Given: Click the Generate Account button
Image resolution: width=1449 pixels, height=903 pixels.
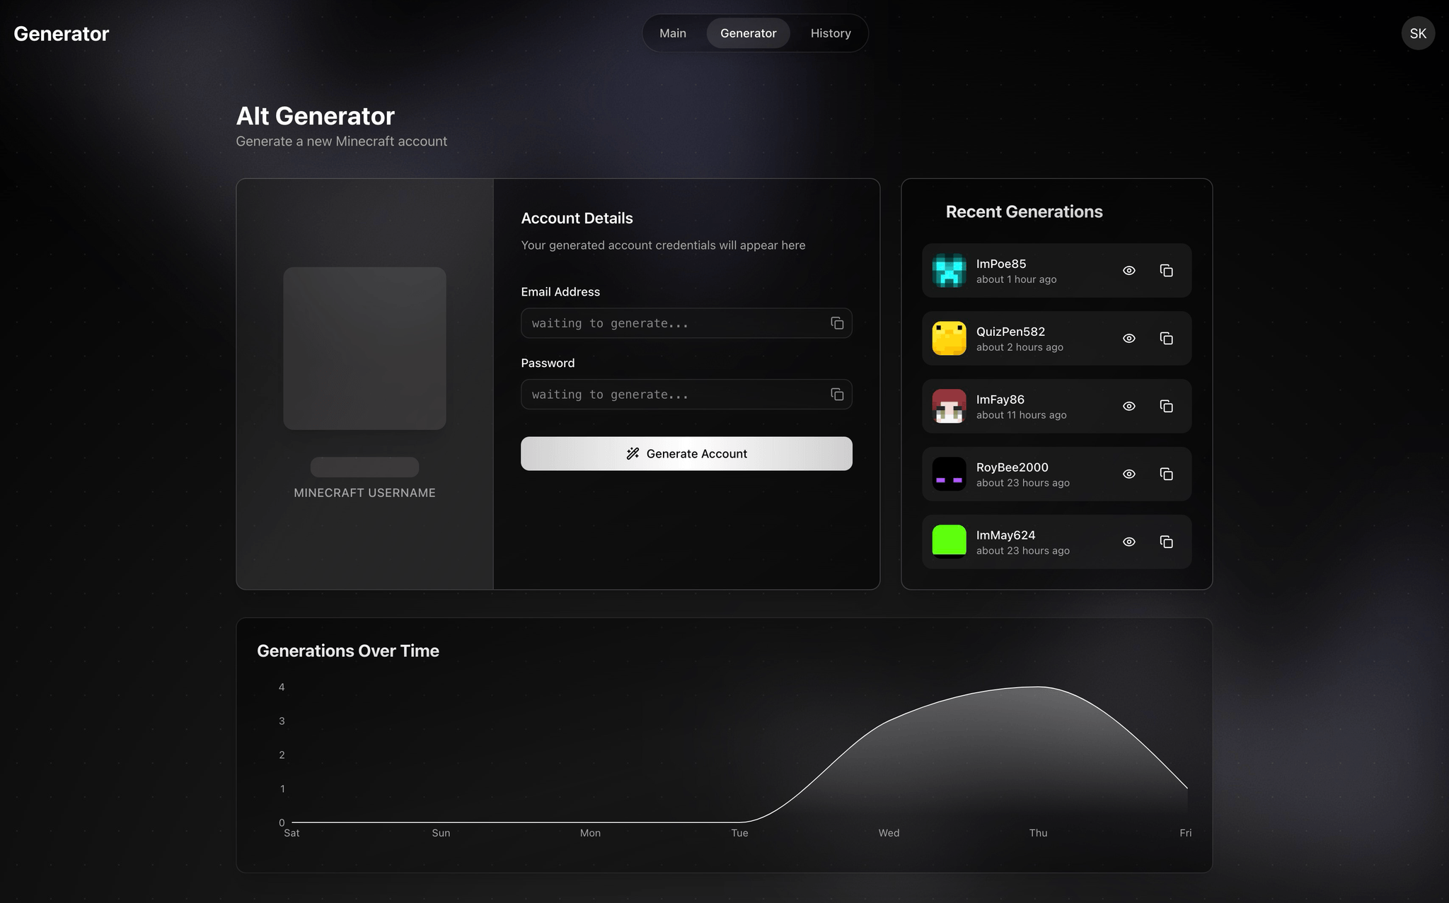Looking at the screenshot, I should (686, 453).
